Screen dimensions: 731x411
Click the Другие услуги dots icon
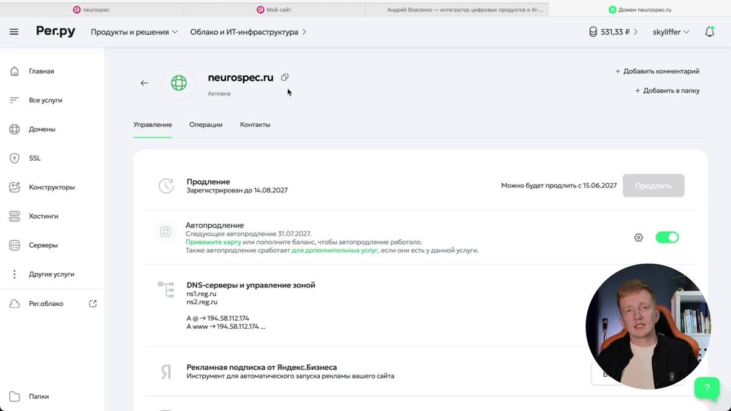pos(15,274)
